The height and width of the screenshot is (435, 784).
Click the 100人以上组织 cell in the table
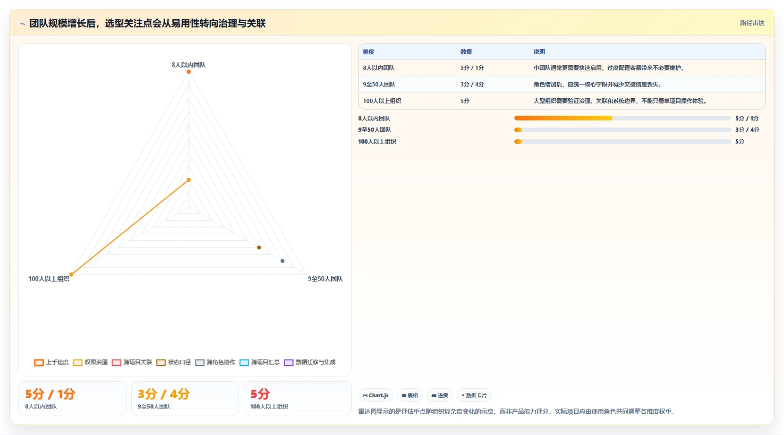pyautogui.click(x=382, y=101)
